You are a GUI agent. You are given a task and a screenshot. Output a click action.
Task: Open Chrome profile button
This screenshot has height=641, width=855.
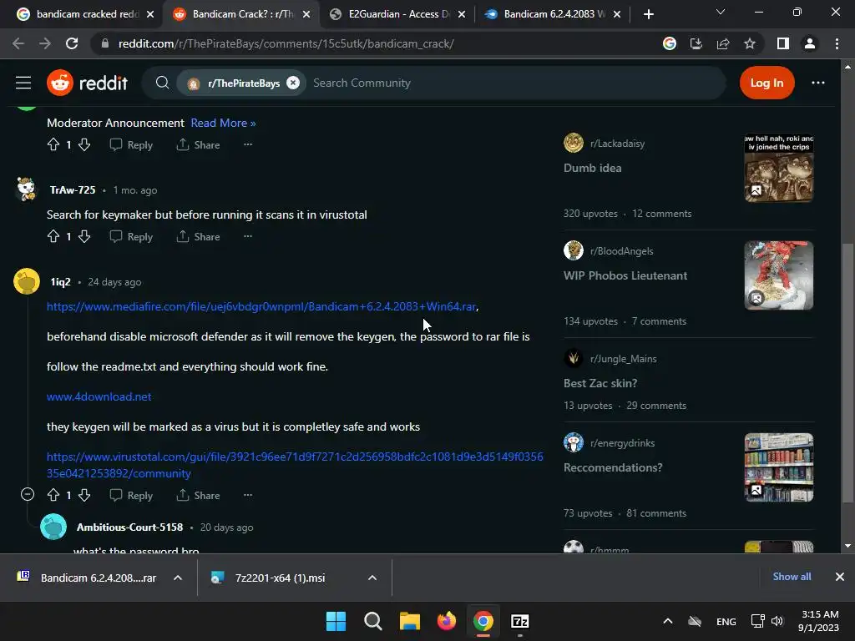click(x=810, y=43)
